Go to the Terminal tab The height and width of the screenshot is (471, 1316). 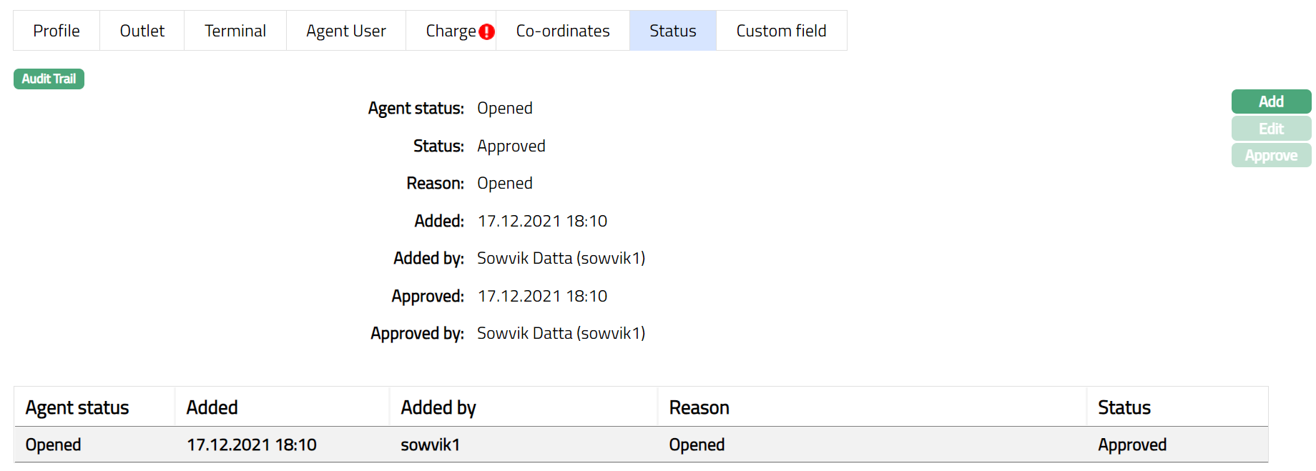pyautogui.click(x=235, y=31)
